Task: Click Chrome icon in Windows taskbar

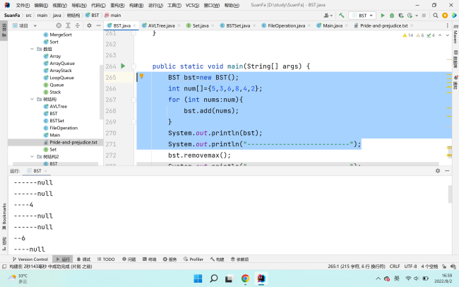Action: coord(245,279)
